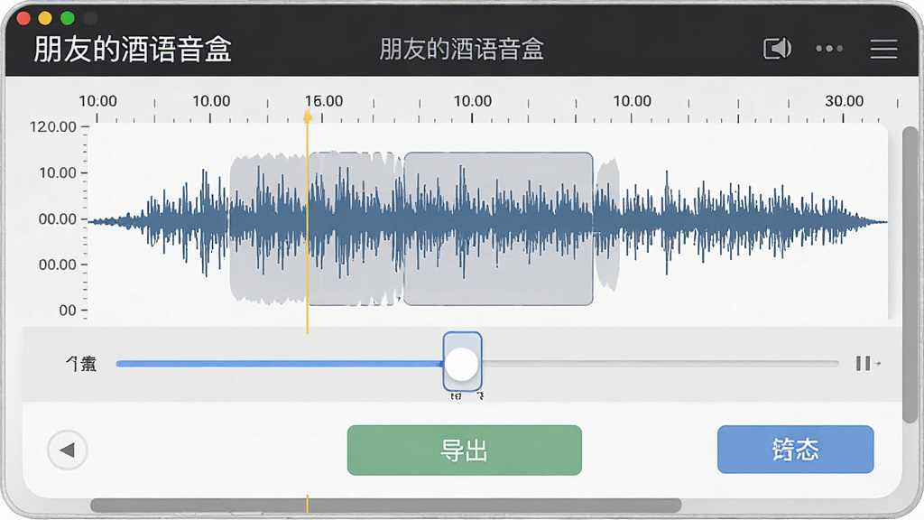Click the 120.00 amplitude axis label
Viewport: 924px width, 520px height.
click(53, 126)
